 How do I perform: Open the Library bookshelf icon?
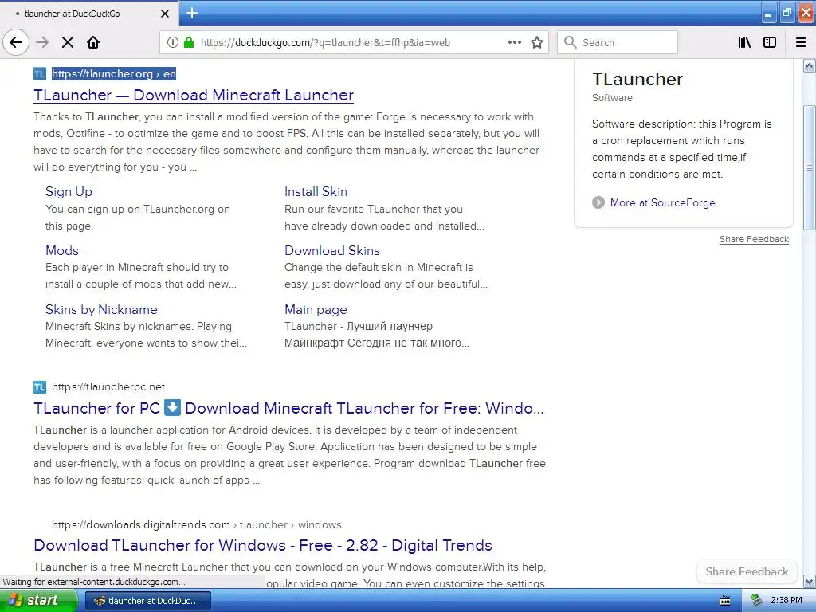coord(745,43)
